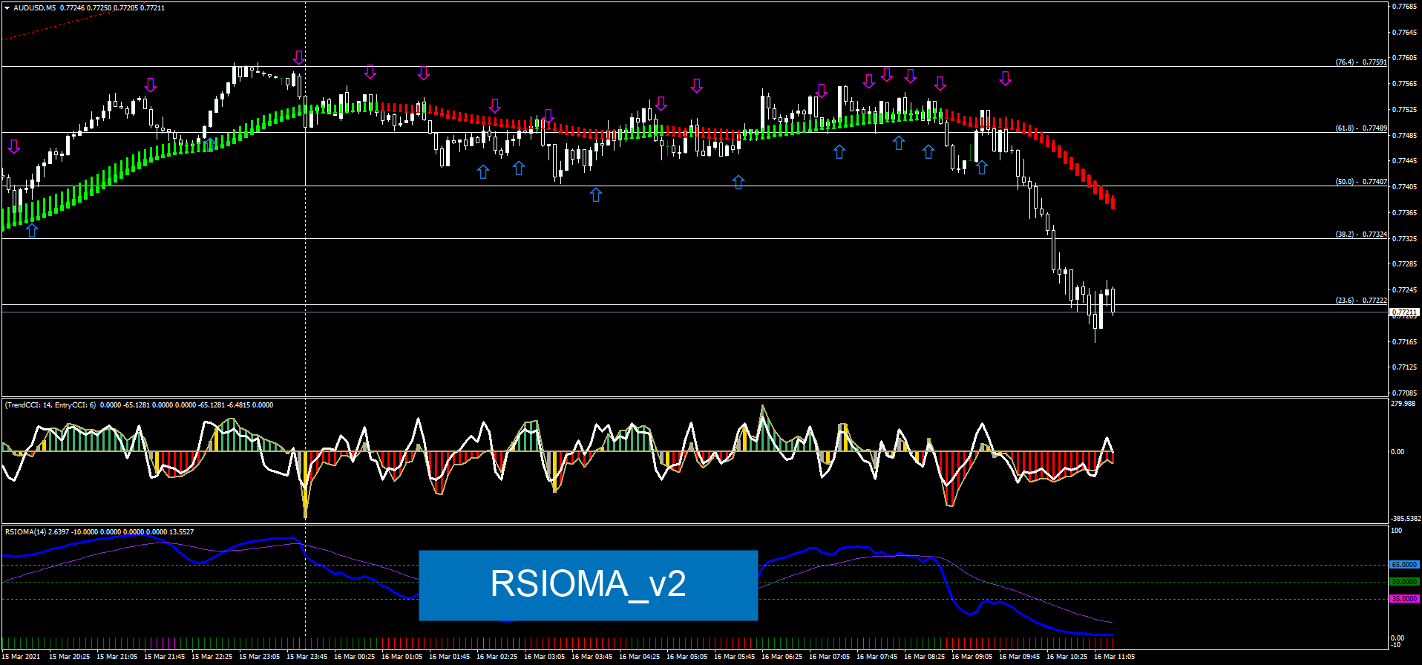
Task: Click the green 50.0000 RSIOMA level tag
Action: [1403, 582]
